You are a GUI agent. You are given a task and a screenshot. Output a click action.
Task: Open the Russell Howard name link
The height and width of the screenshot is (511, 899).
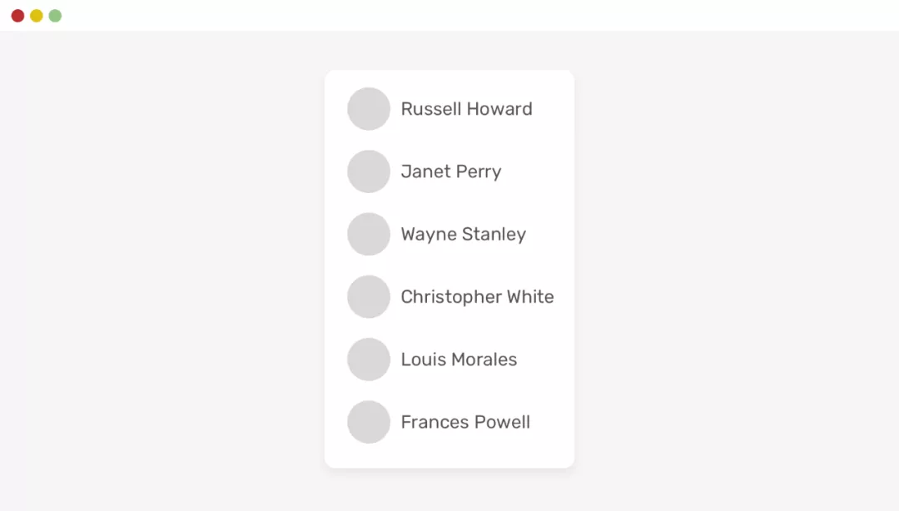pyautogui.click(x=466, y=109)
